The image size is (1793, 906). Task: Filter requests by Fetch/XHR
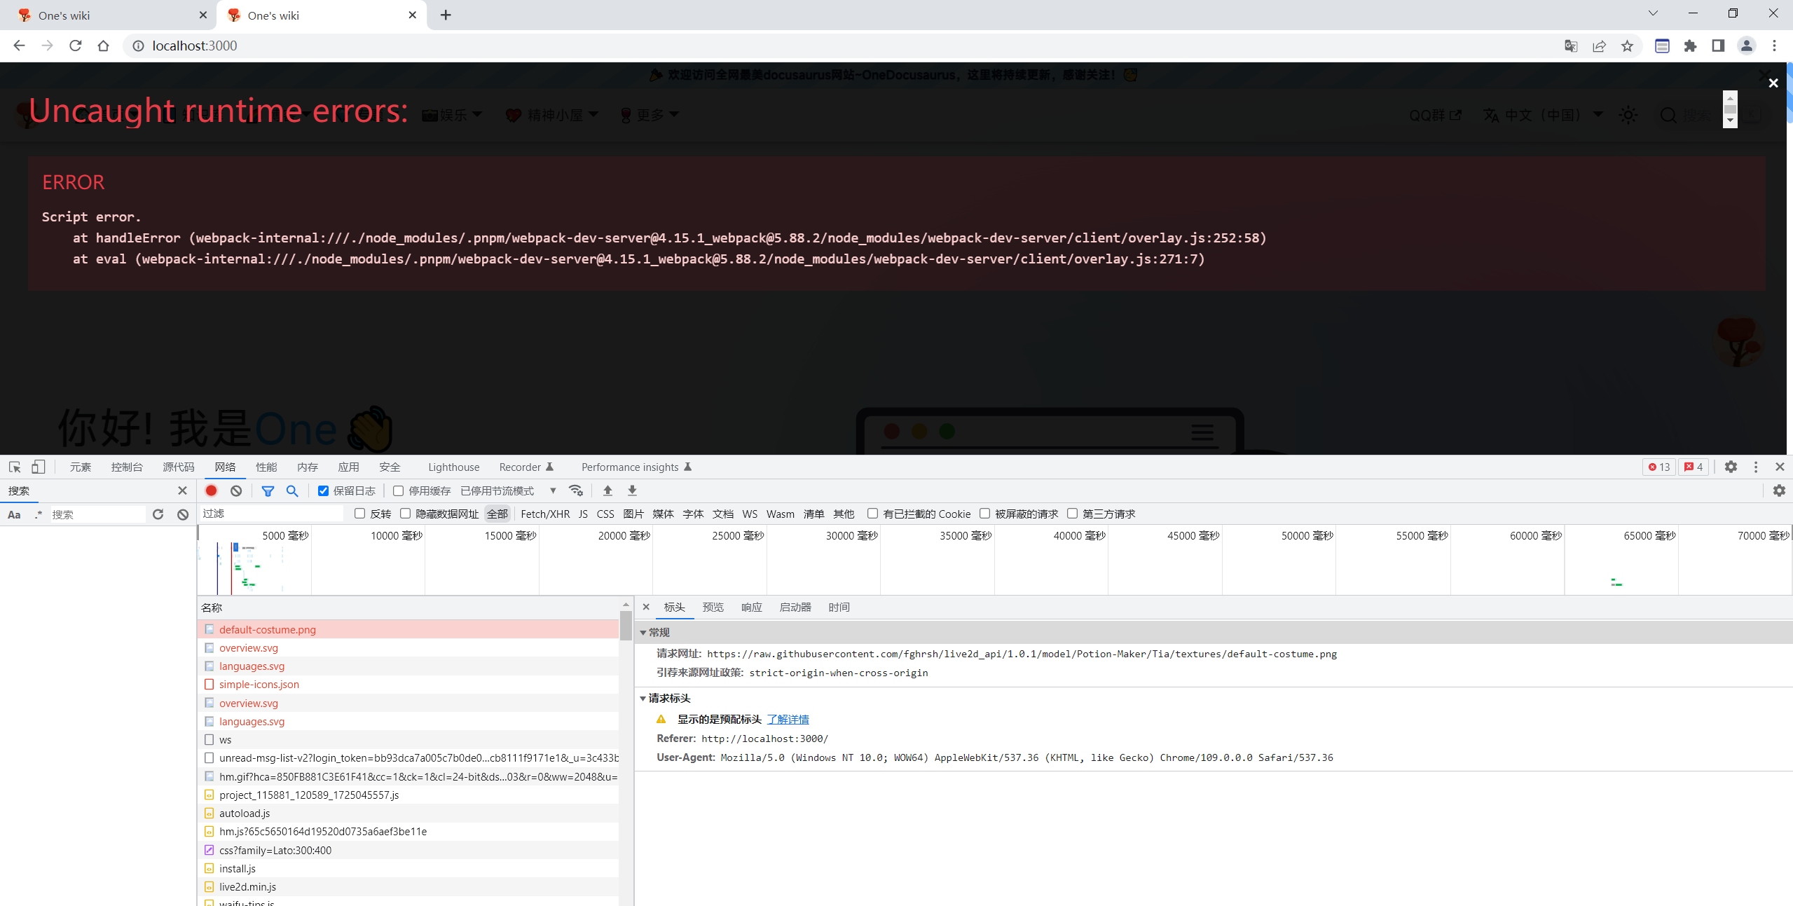tap(545, 514)
